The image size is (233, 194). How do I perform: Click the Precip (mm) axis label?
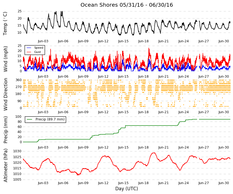[5, 130]
